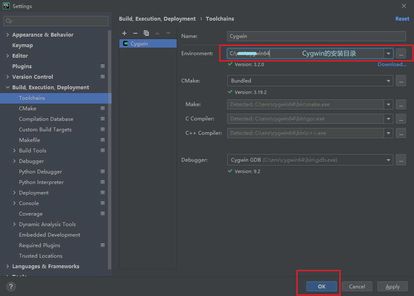Click the settings search field
The height and width of the screenshot is (296, 414).
click(56, 21)
